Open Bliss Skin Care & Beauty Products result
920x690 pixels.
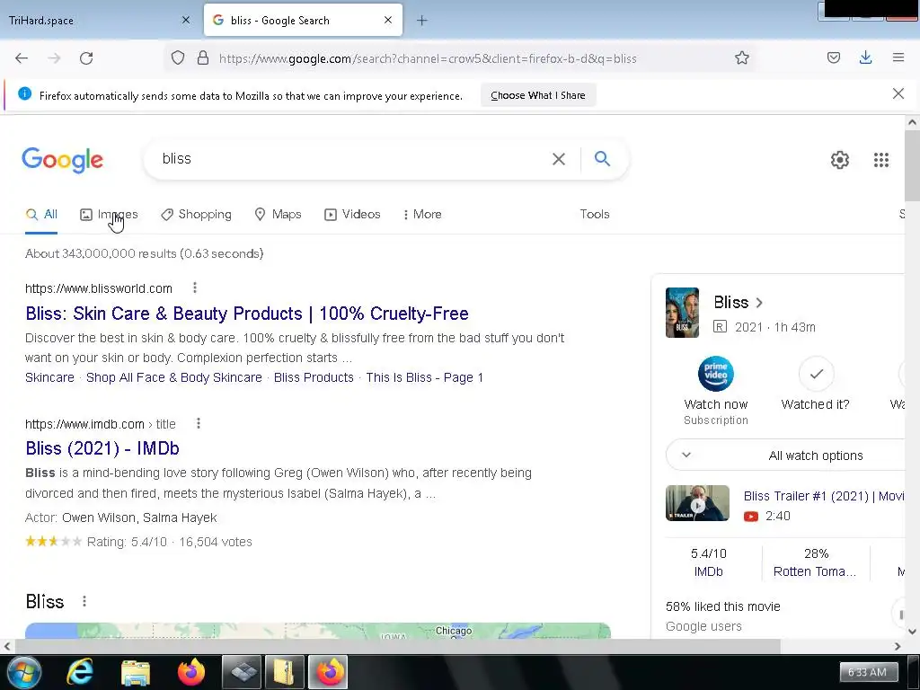coord(247,314)
